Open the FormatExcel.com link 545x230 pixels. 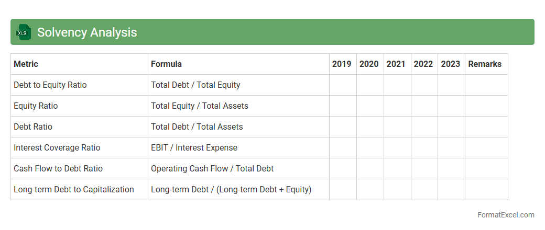(x=505, y=215)
